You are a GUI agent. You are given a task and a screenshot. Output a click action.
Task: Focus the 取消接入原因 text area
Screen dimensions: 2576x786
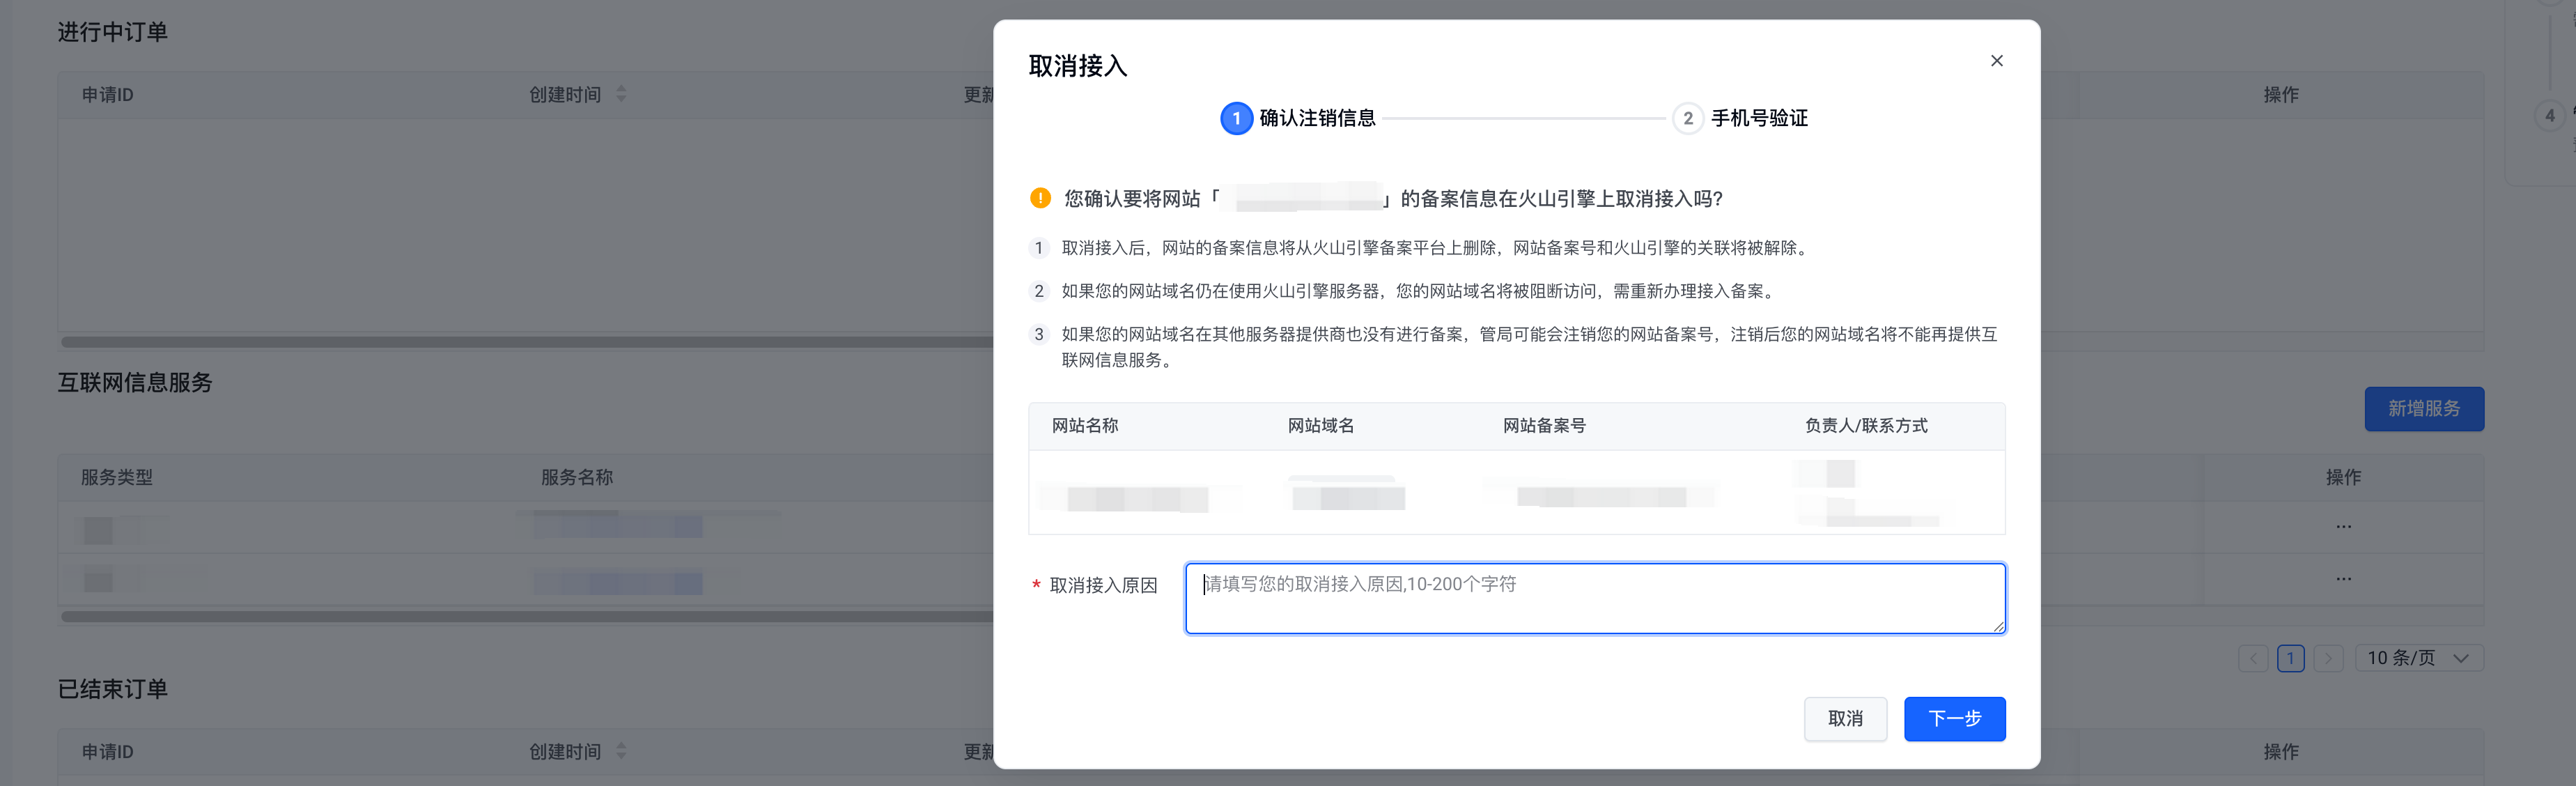point(1594,598)
